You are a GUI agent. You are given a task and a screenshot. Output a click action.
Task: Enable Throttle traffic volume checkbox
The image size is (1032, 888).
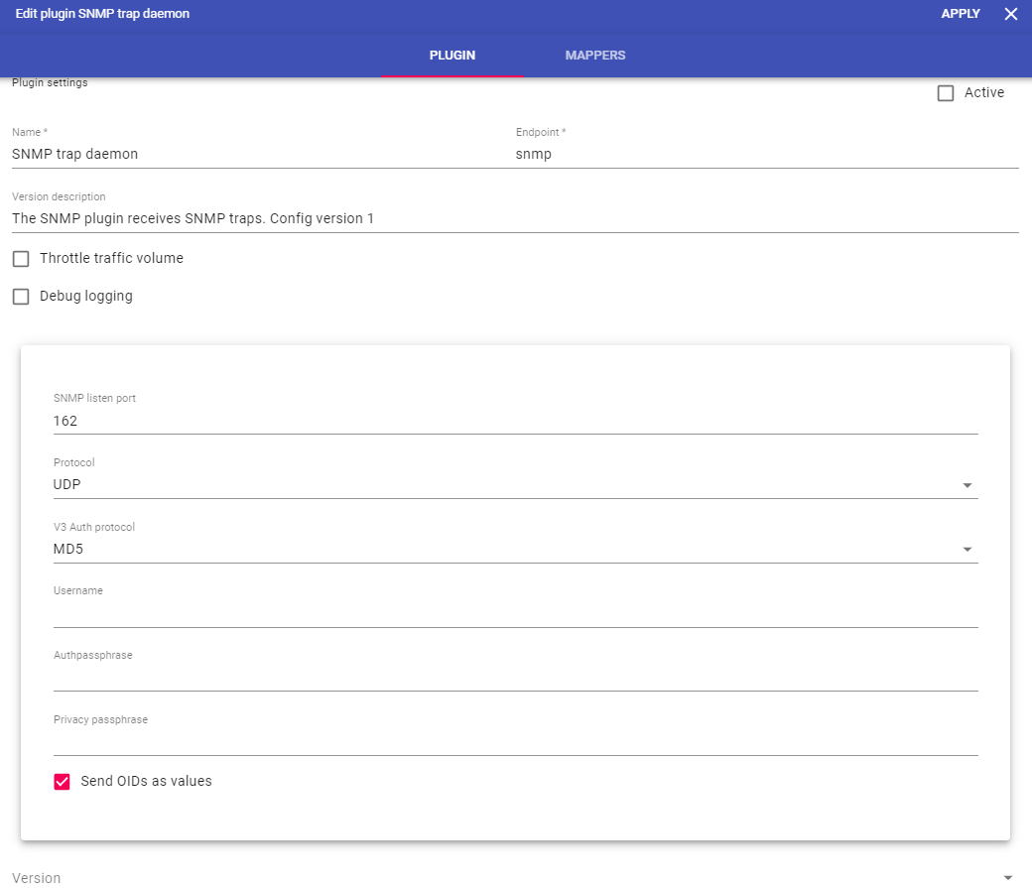21,259
